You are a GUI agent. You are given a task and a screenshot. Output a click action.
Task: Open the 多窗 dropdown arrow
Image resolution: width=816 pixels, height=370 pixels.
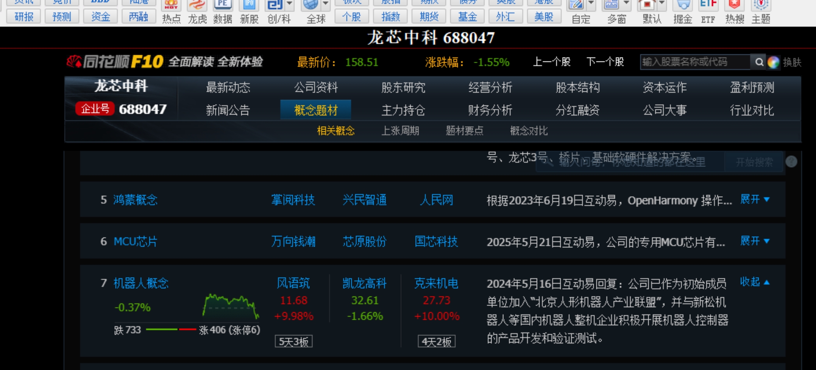point(626,4)
